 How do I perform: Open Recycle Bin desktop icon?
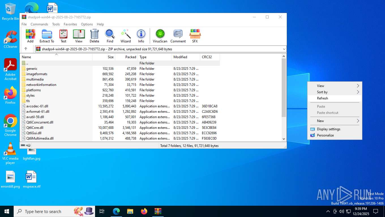[x=10, y=12]
